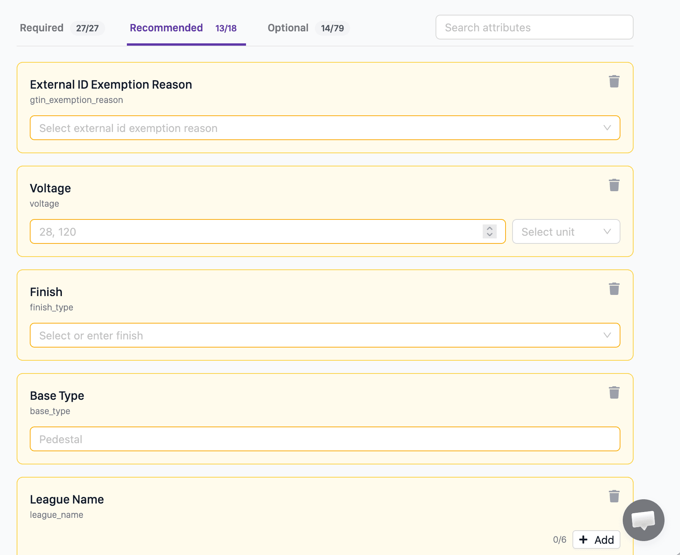
Task: Click the 13/18 Recommended count
Action: click(x=226, y=28)
